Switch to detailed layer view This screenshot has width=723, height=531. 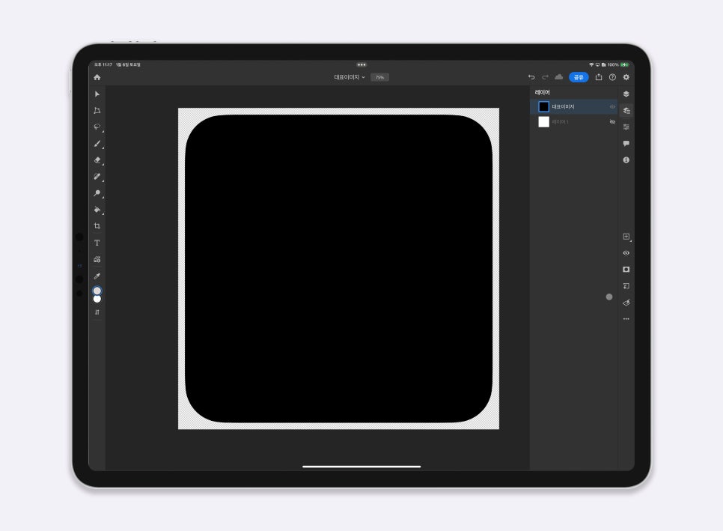(x=626, y=110)
